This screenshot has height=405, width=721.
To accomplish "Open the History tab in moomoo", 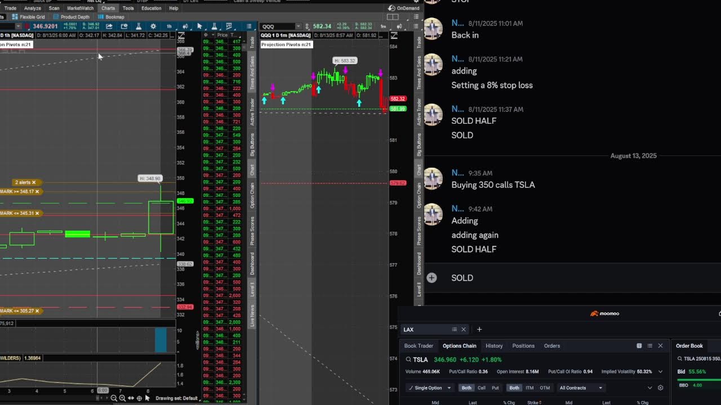I will [494, 346].
